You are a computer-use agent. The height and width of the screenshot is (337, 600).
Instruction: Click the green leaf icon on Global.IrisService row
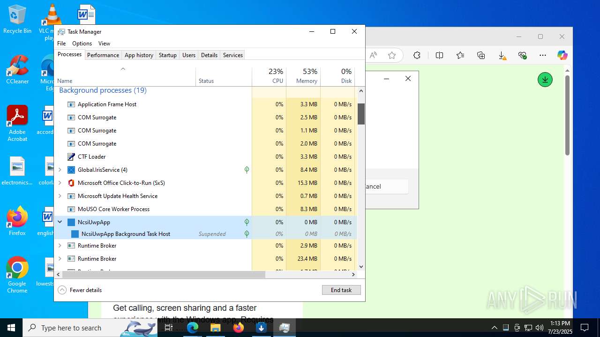click(247, 170)
